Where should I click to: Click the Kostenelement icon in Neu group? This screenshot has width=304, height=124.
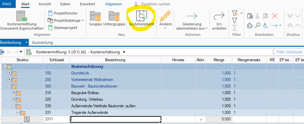142,16
